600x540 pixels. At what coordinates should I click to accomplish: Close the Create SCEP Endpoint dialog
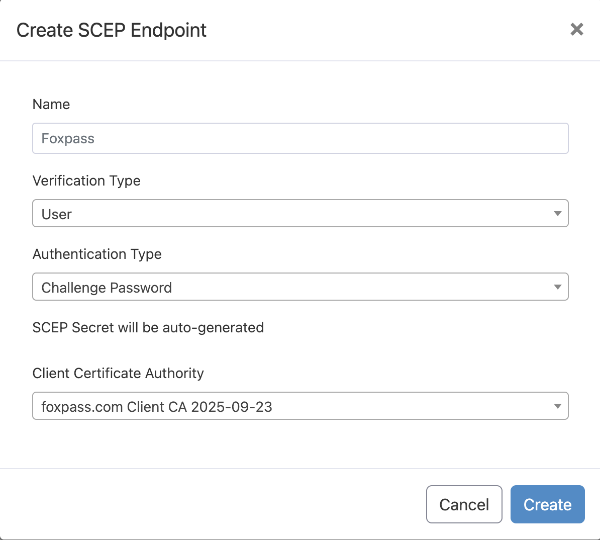(x=577, y=29)
